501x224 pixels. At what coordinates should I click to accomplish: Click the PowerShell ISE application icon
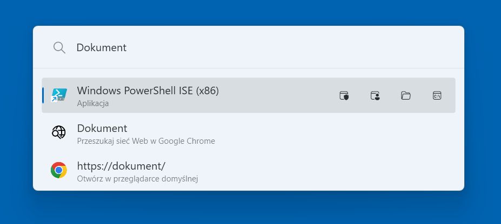59,95
